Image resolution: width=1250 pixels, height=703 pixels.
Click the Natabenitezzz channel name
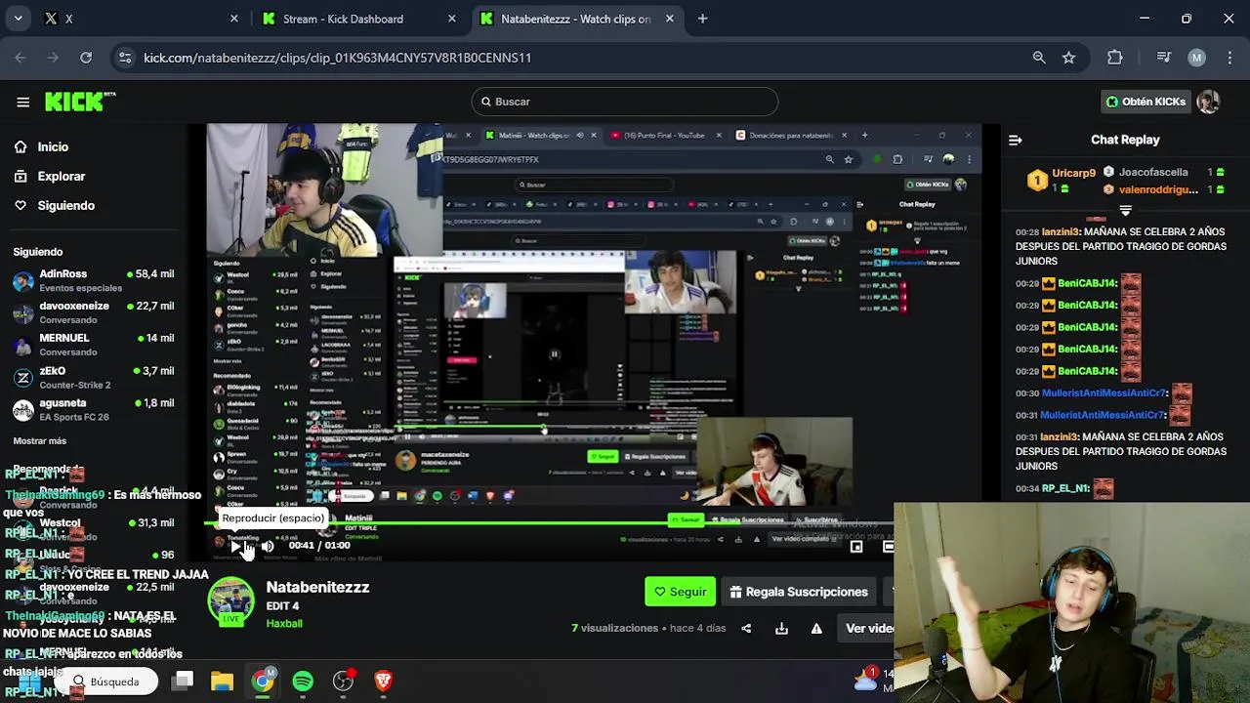click(317, 587)
